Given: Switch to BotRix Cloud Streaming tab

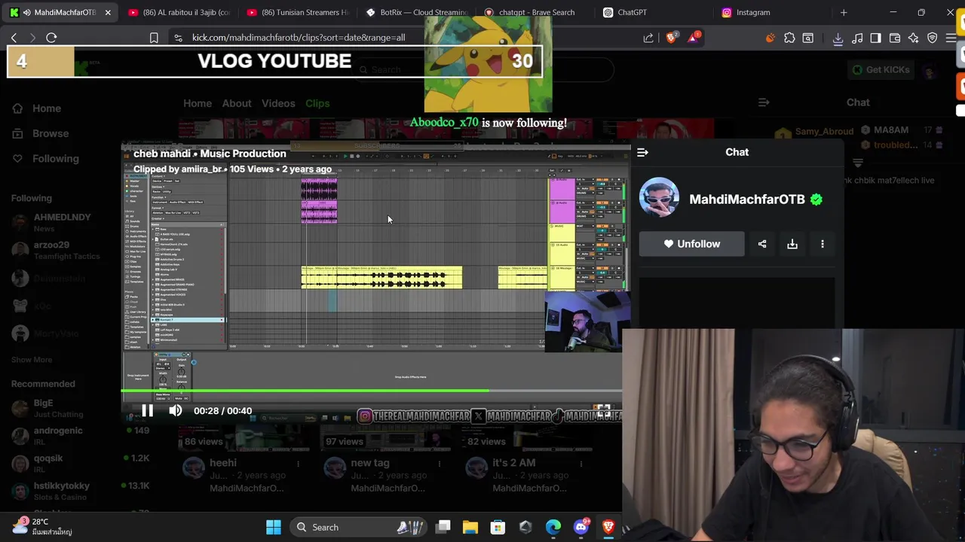Looking at the screenshot, I should [416, 12].
